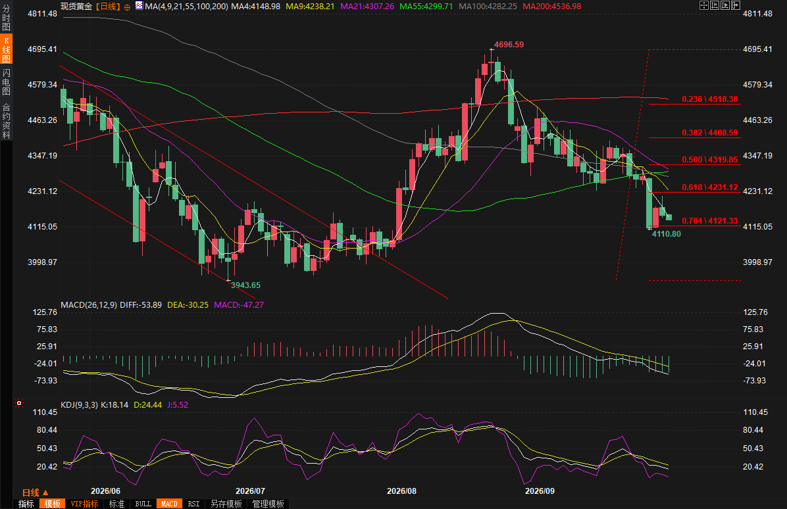Click the panel expand-right arrow icon

[736, 5]
